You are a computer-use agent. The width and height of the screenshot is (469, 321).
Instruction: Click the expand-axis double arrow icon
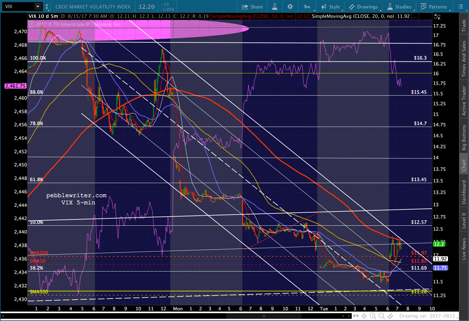point(356,316)
